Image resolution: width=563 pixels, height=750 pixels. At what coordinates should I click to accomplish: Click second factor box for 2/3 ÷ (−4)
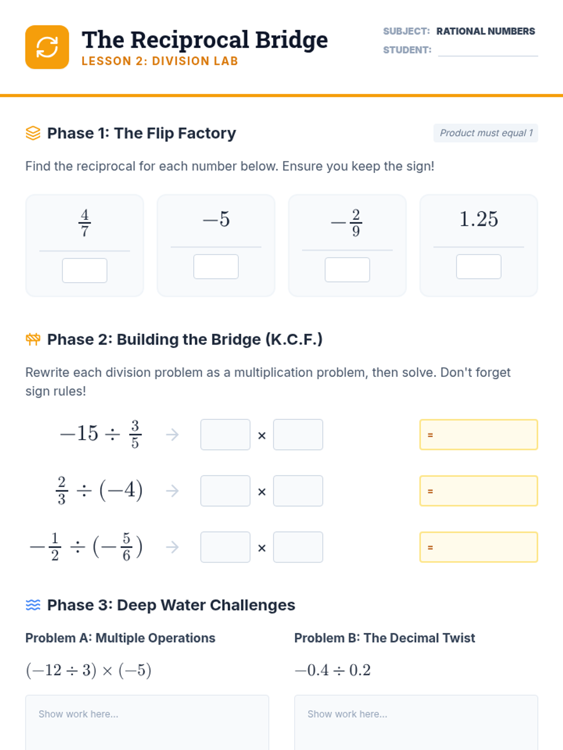[298, 491]
